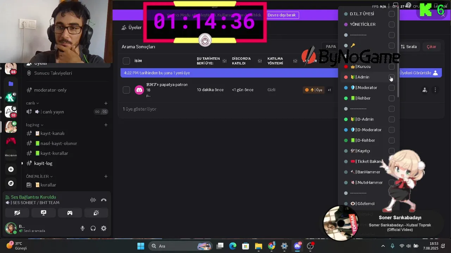
Task: Start screen share in voice panel
Action: point(44,213)
